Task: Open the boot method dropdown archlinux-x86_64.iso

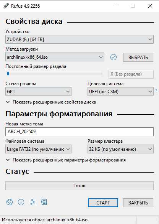Action: [x=55, y=57]
